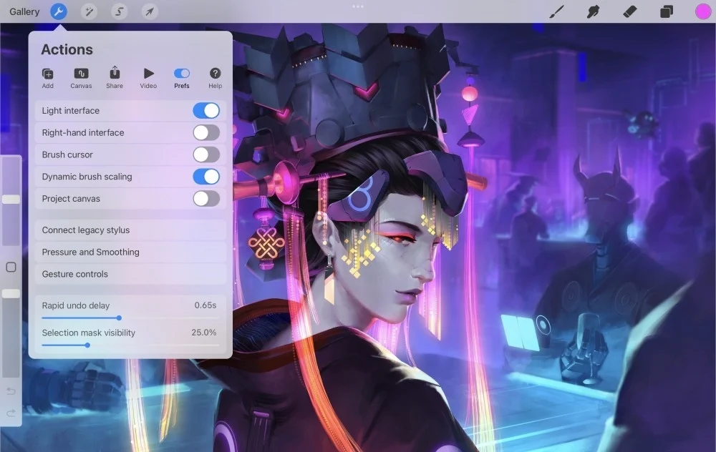Viewport: 716px width, 452px height.
Task: Open Gesture controls settings
Action: (x=130, y=274)
